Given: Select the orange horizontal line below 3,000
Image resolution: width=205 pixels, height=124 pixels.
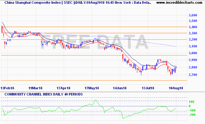Looking at the screenshot, I should (x=93, y=55).
